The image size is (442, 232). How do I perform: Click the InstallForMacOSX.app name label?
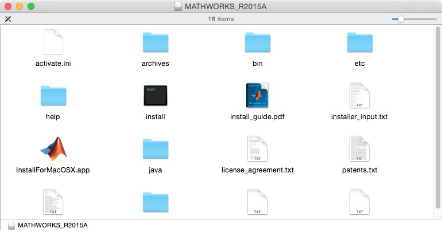[53, 170]
